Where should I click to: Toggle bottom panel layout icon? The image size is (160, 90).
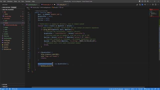click(142, 1)
